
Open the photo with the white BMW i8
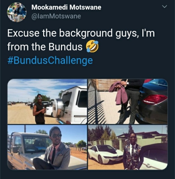(128, 147)
